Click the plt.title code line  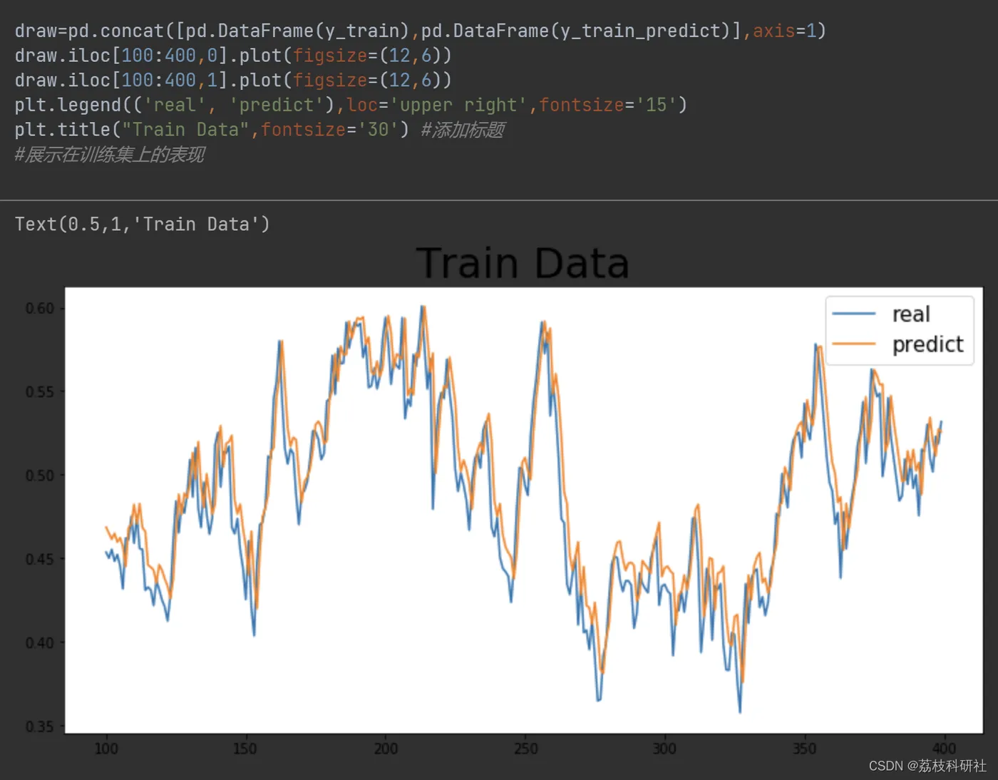(259, 130)
